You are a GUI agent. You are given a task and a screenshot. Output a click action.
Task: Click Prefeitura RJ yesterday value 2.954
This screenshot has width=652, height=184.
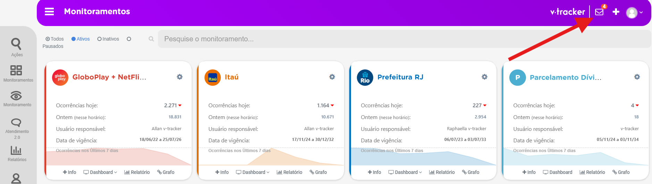480,117
